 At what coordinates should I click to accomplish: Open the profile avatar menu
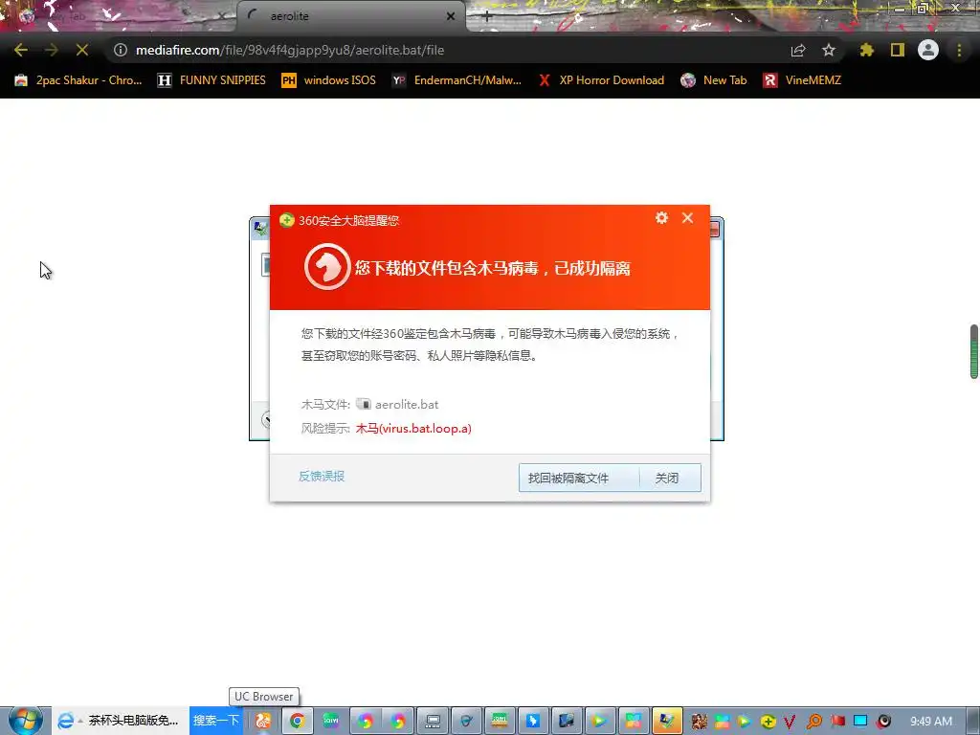928,50
